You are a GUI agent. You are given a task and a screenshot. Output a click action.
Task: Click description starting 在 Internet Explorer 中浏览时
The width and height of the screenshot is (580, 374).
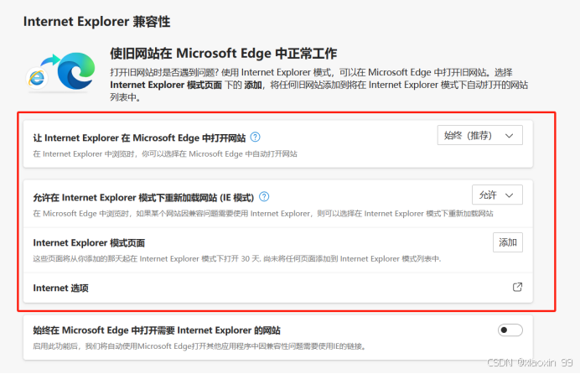pos(165,154)
